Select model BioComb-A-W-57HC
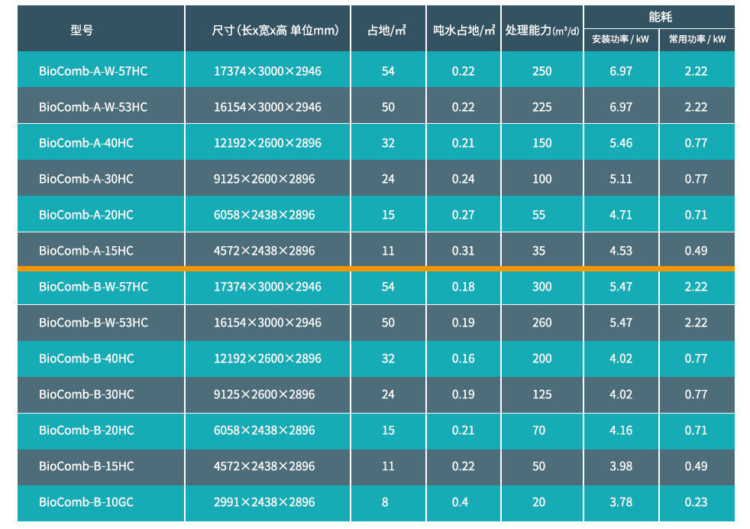750x529 pixels. pyautogui.click(x=93, y=71)
